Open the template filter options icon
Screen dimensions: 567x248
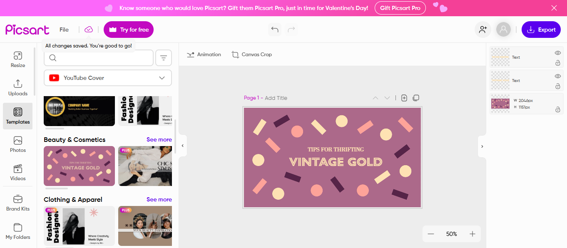pos(164,58)
